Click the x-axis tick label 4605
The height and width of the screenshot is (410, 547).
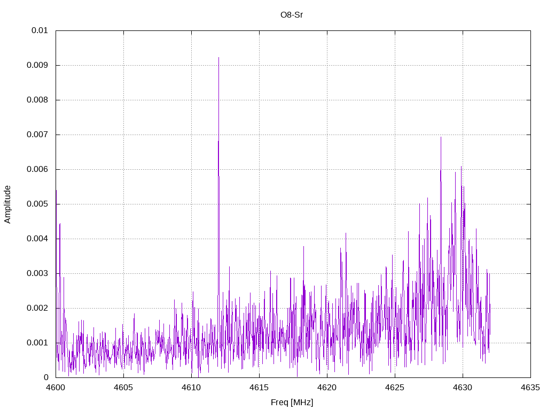point(123,388)
